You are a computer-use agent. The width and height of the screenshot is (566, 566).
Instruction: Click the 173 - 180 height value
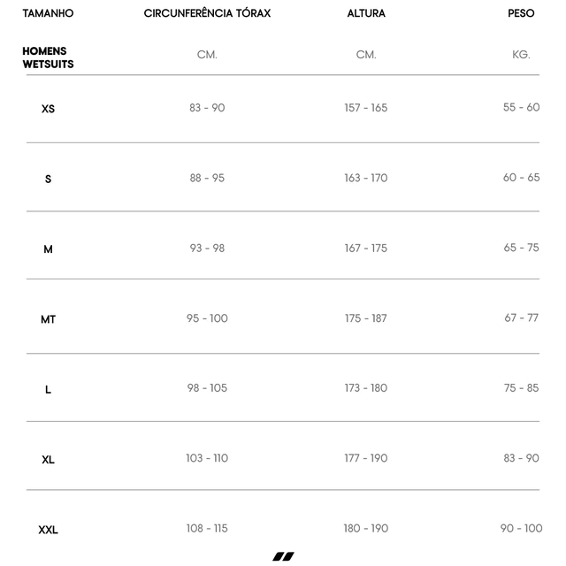(x=366, y=388)
